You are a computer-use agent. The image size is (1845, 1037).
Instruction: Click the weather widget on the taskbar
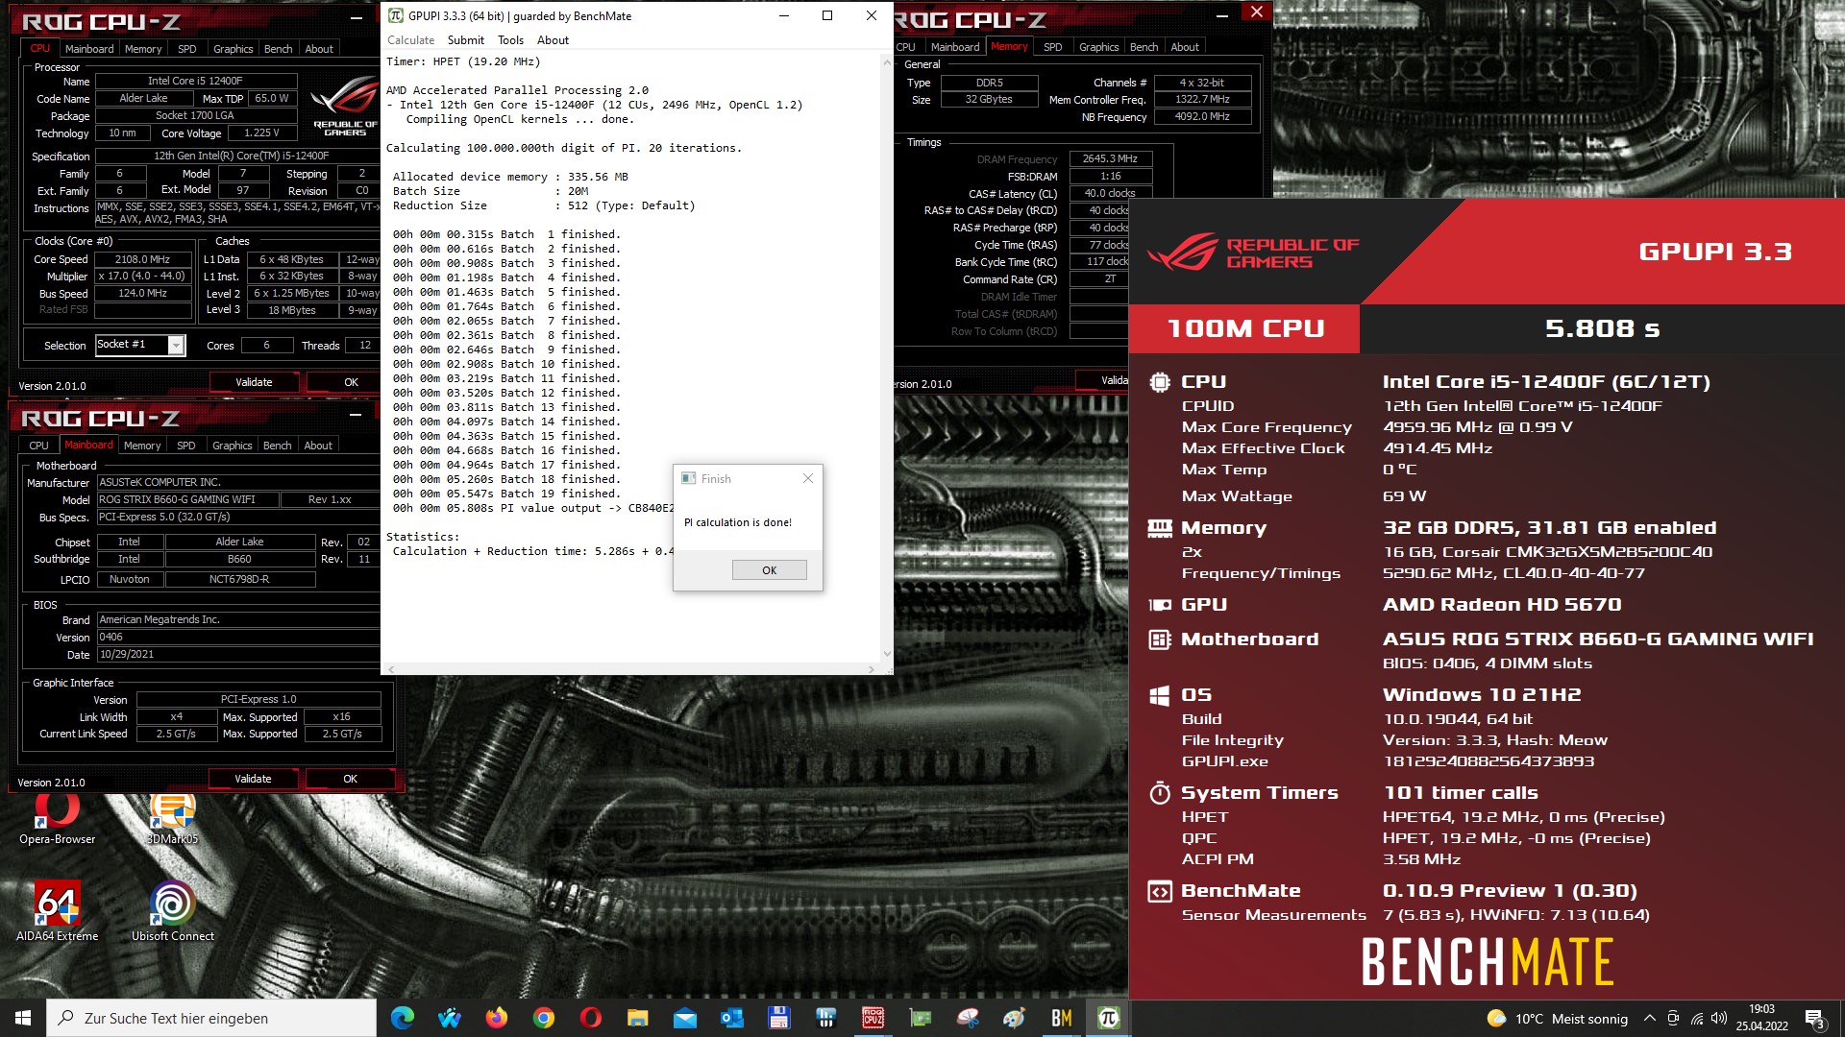[1557, 1018]
